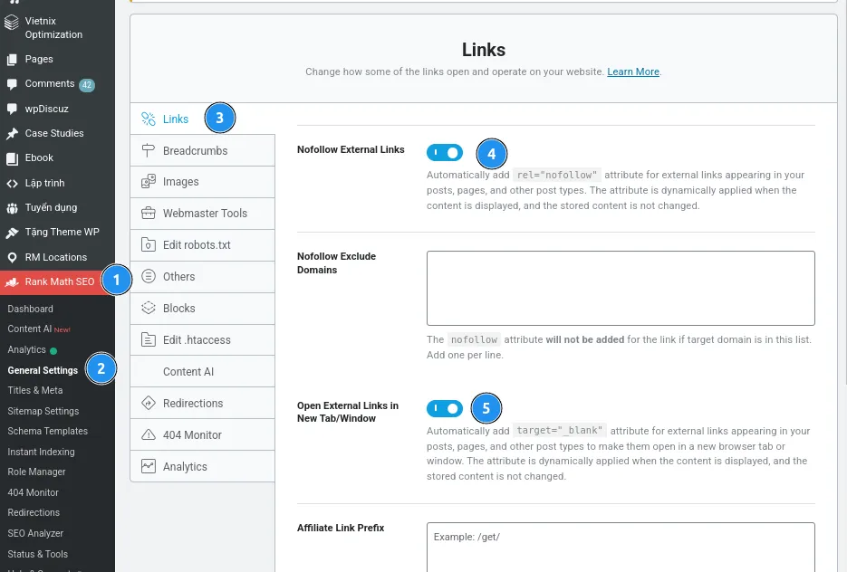This screenshot has width=847, height=572.
Task: Click the Learn More link
Action: (632, 71)
